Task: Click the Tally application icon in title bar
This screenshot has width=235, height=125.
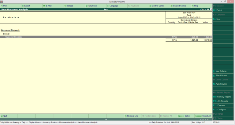Action: click(2, 2)
